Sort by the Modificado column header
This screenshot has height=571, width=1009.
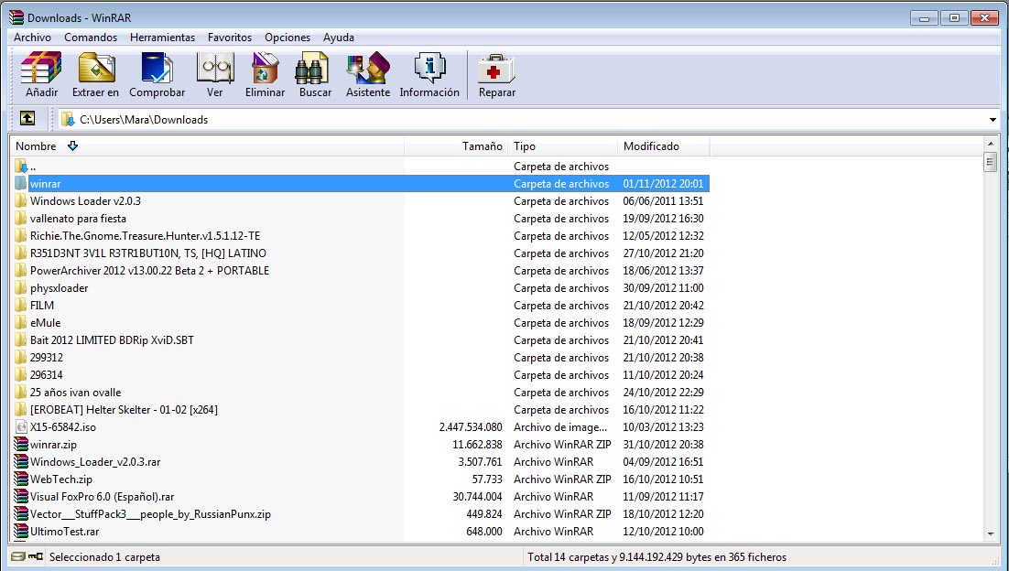(x=664, y=146)
